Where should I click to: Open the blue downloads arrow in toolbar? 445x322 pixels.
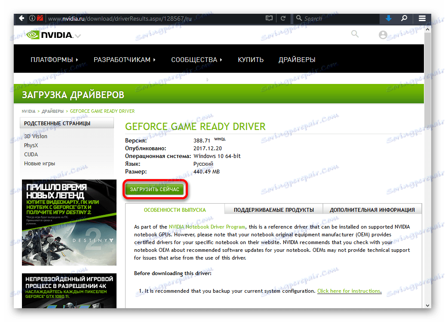point(389,19)
